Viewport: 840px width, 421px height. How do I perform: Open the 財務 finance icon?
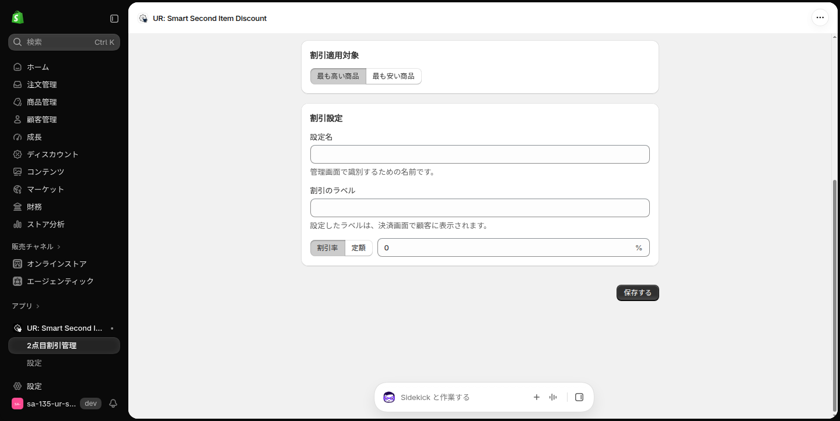tap(17, 207)
